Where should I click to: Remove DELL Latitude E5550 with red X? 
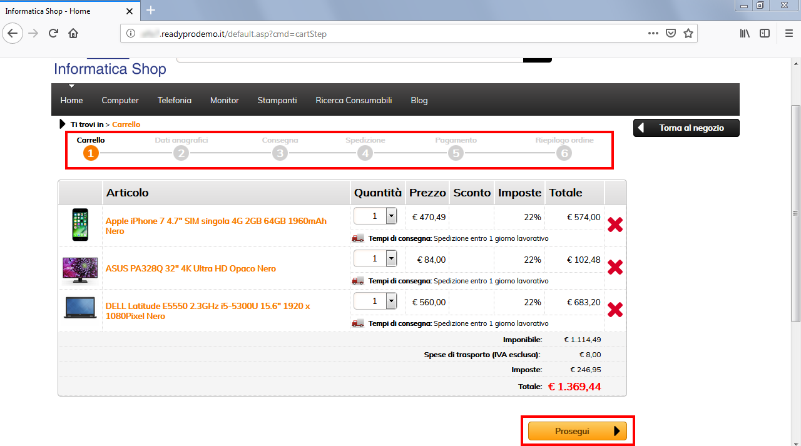(615, 310)
